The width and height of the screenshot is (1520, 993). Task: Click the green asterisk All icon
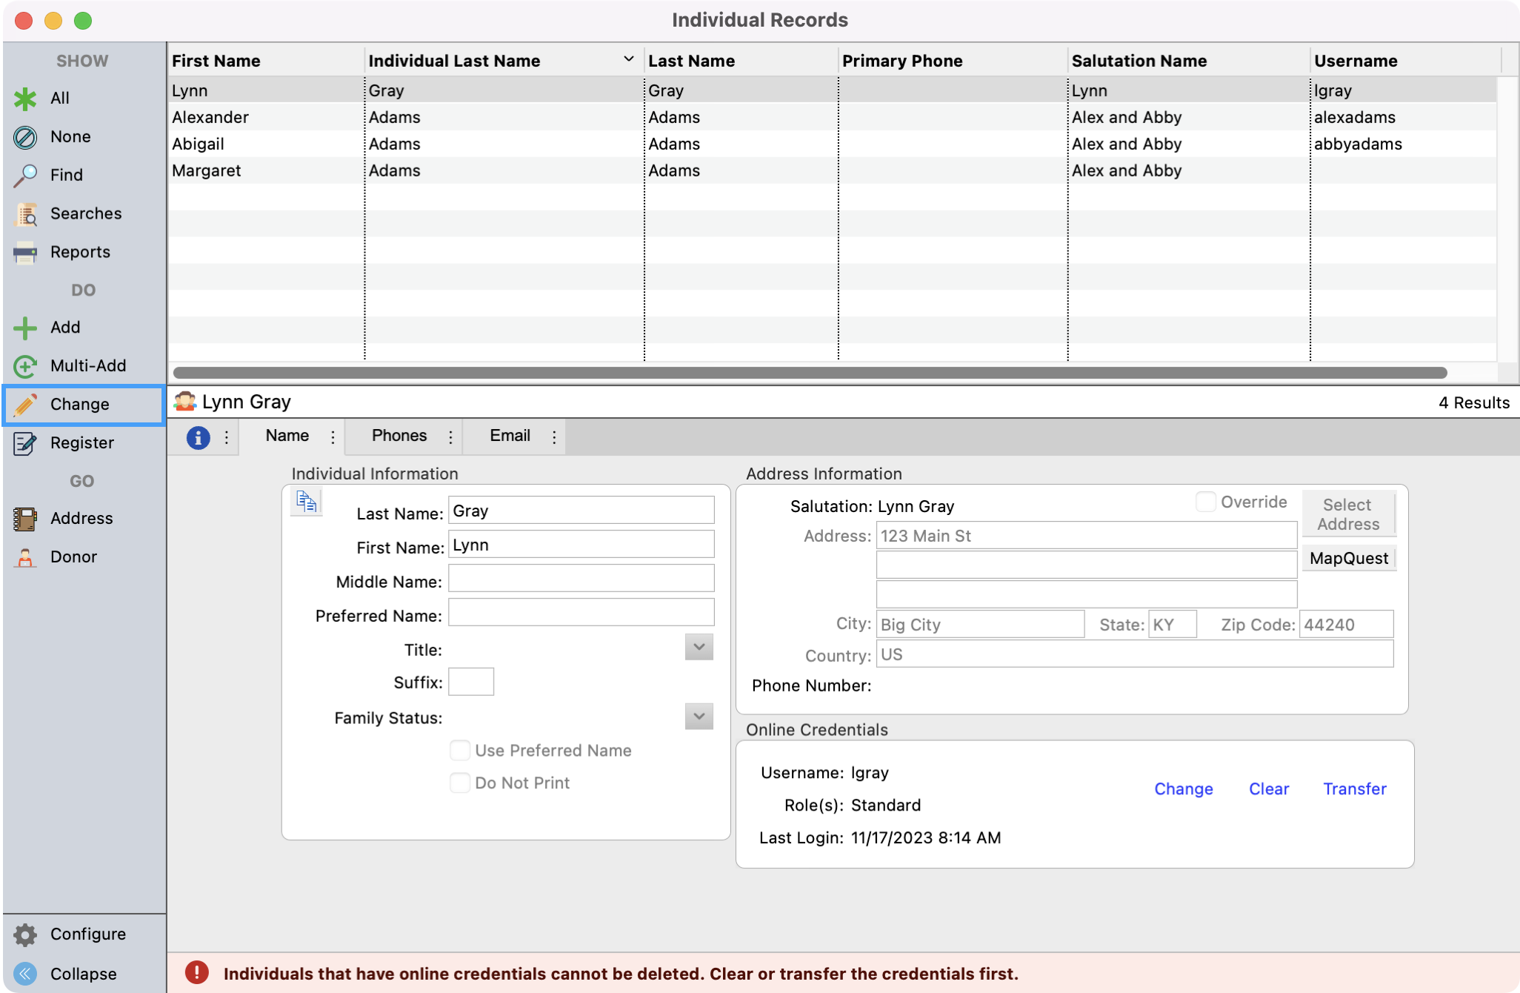[25, 99]
